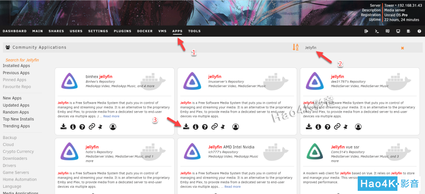Open Favourite Repo in sidebar
Viewport: 425px width, 194px height.
[17, 86]
